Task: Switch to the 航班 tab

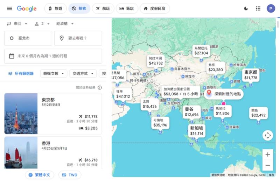Action: pos(103,8)
